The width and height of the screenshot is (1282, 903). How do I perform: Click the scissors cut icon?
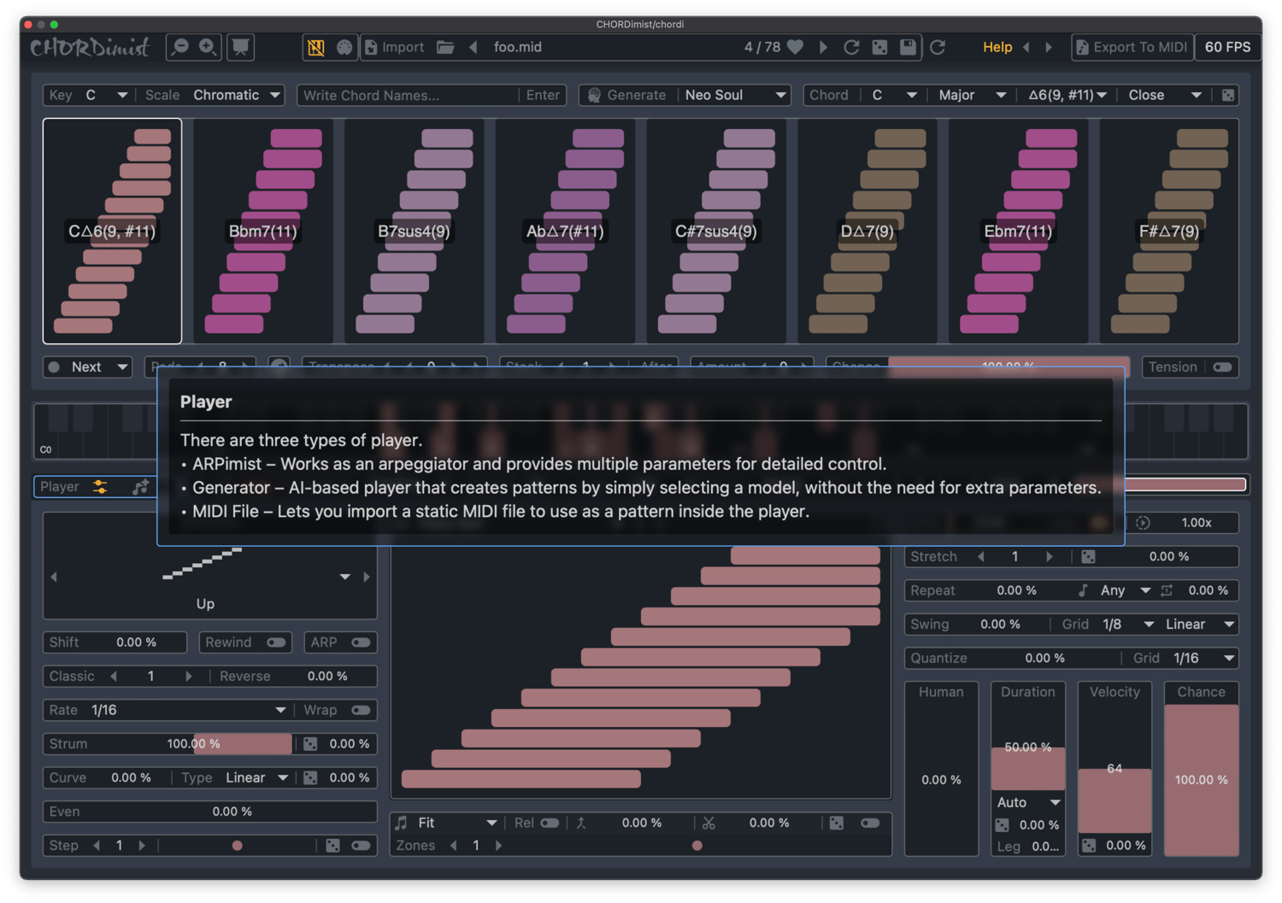point(709,823)
